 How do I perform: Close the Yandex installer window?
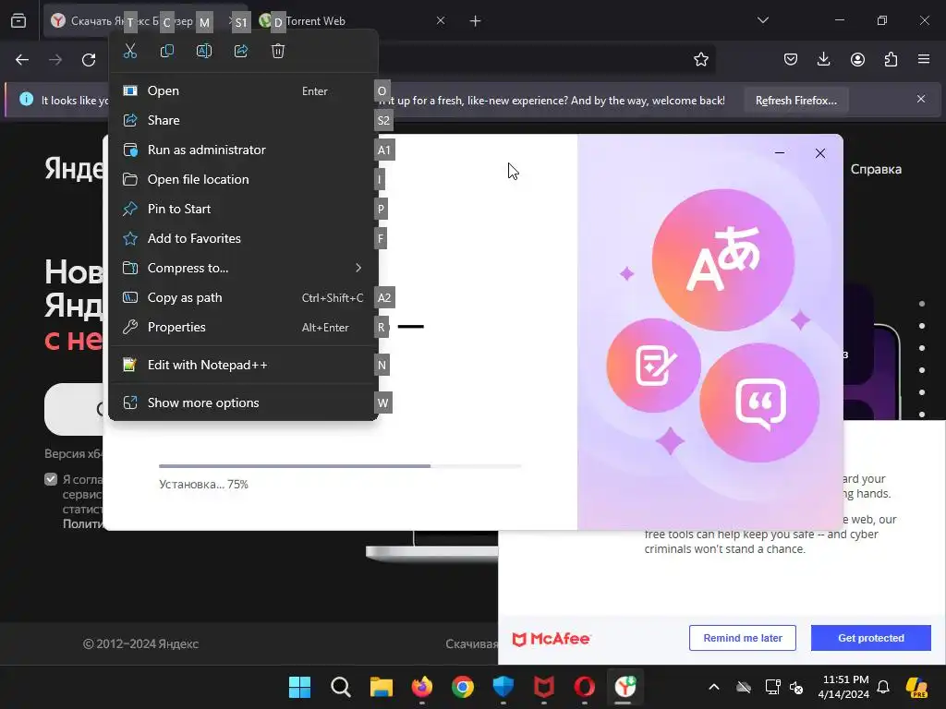coord(820,153)
